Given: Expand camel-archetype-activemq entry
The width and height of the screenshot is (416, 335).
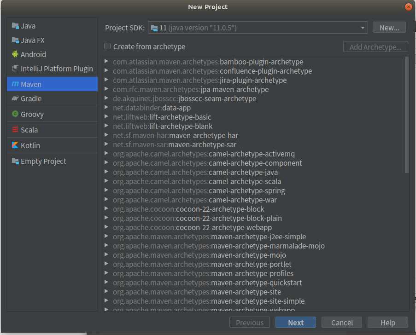Looking at the screenshot, I should click(106, 153).
